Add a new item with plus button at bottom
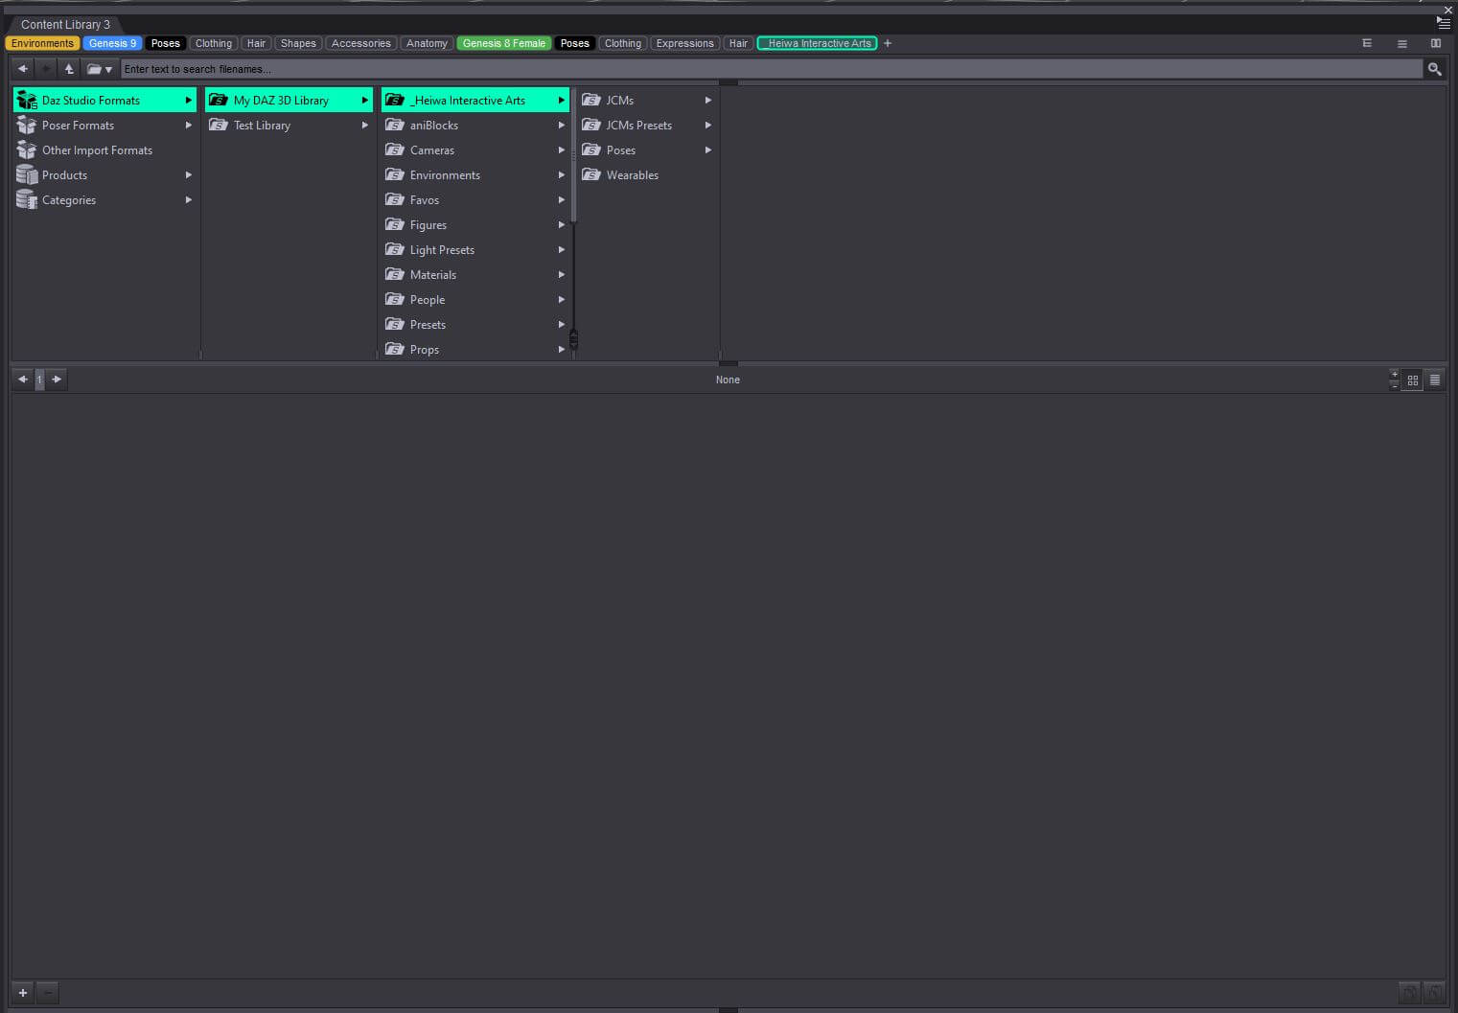This screenshot has height=1013, width=1458. (23, 993)
